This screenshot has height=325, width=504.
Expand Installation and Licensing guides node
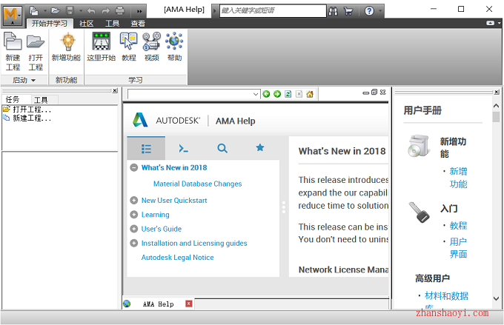[133, 243]
